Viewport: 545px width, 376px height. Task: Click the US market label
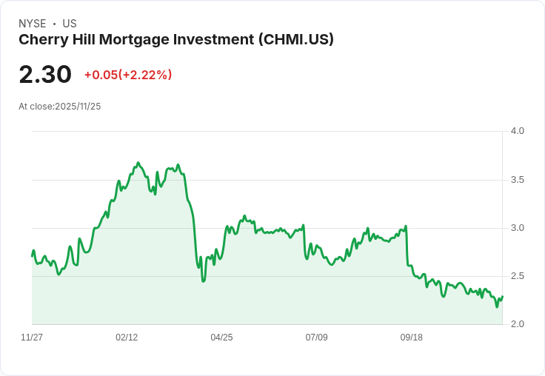(x=70, y=24)
